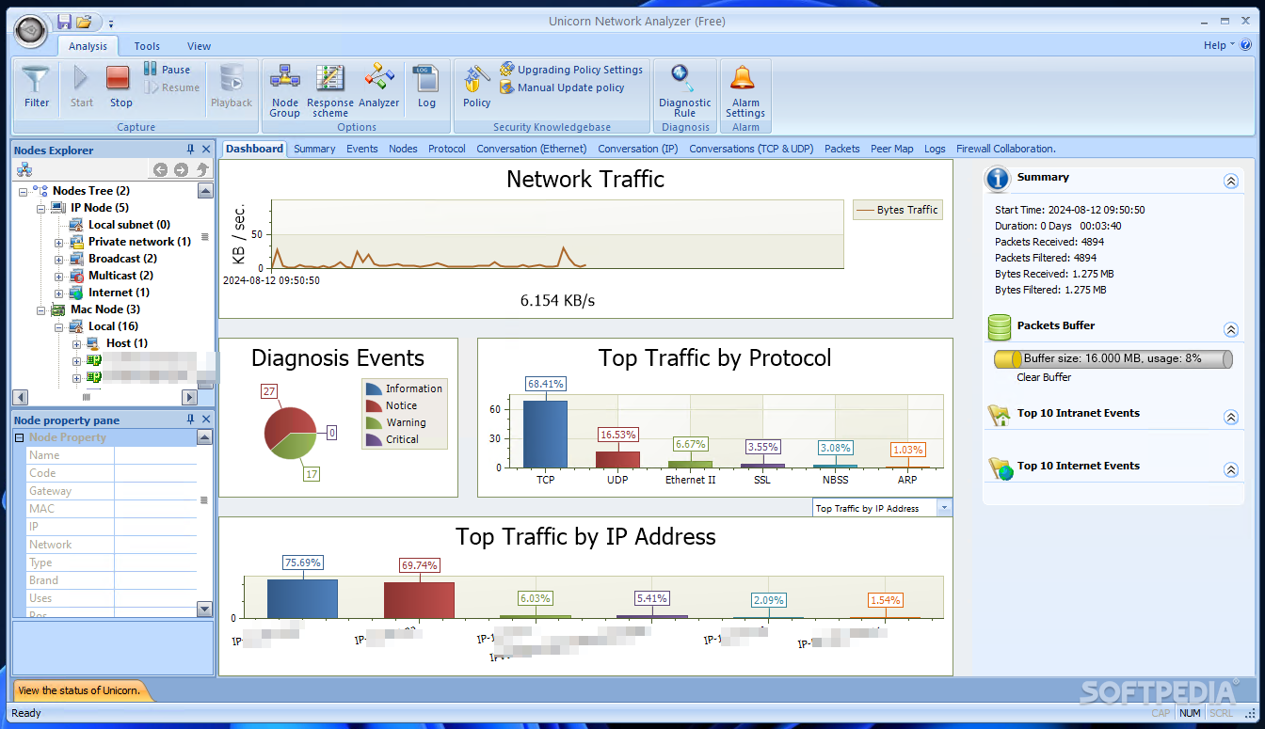Collapse the IP Node branch
Viewport: 1265px width, 729px height.
click(x=41, y=208)
